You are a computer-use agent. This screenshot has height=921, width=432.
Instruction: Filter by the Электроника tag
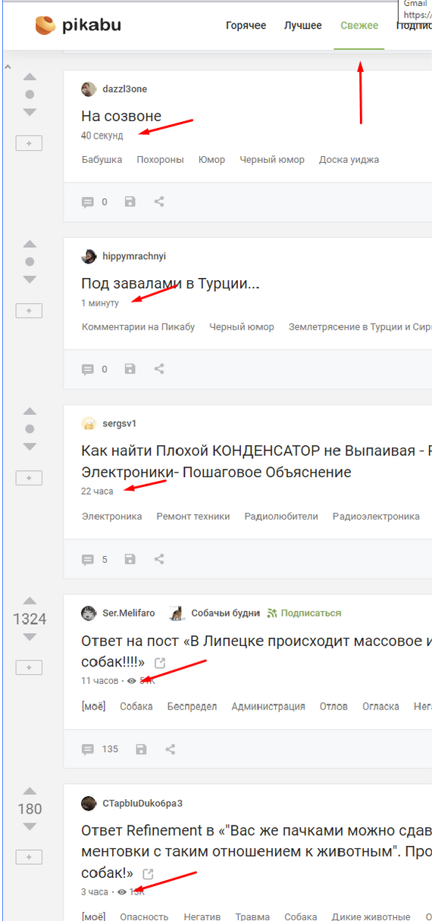click(111, 517)
